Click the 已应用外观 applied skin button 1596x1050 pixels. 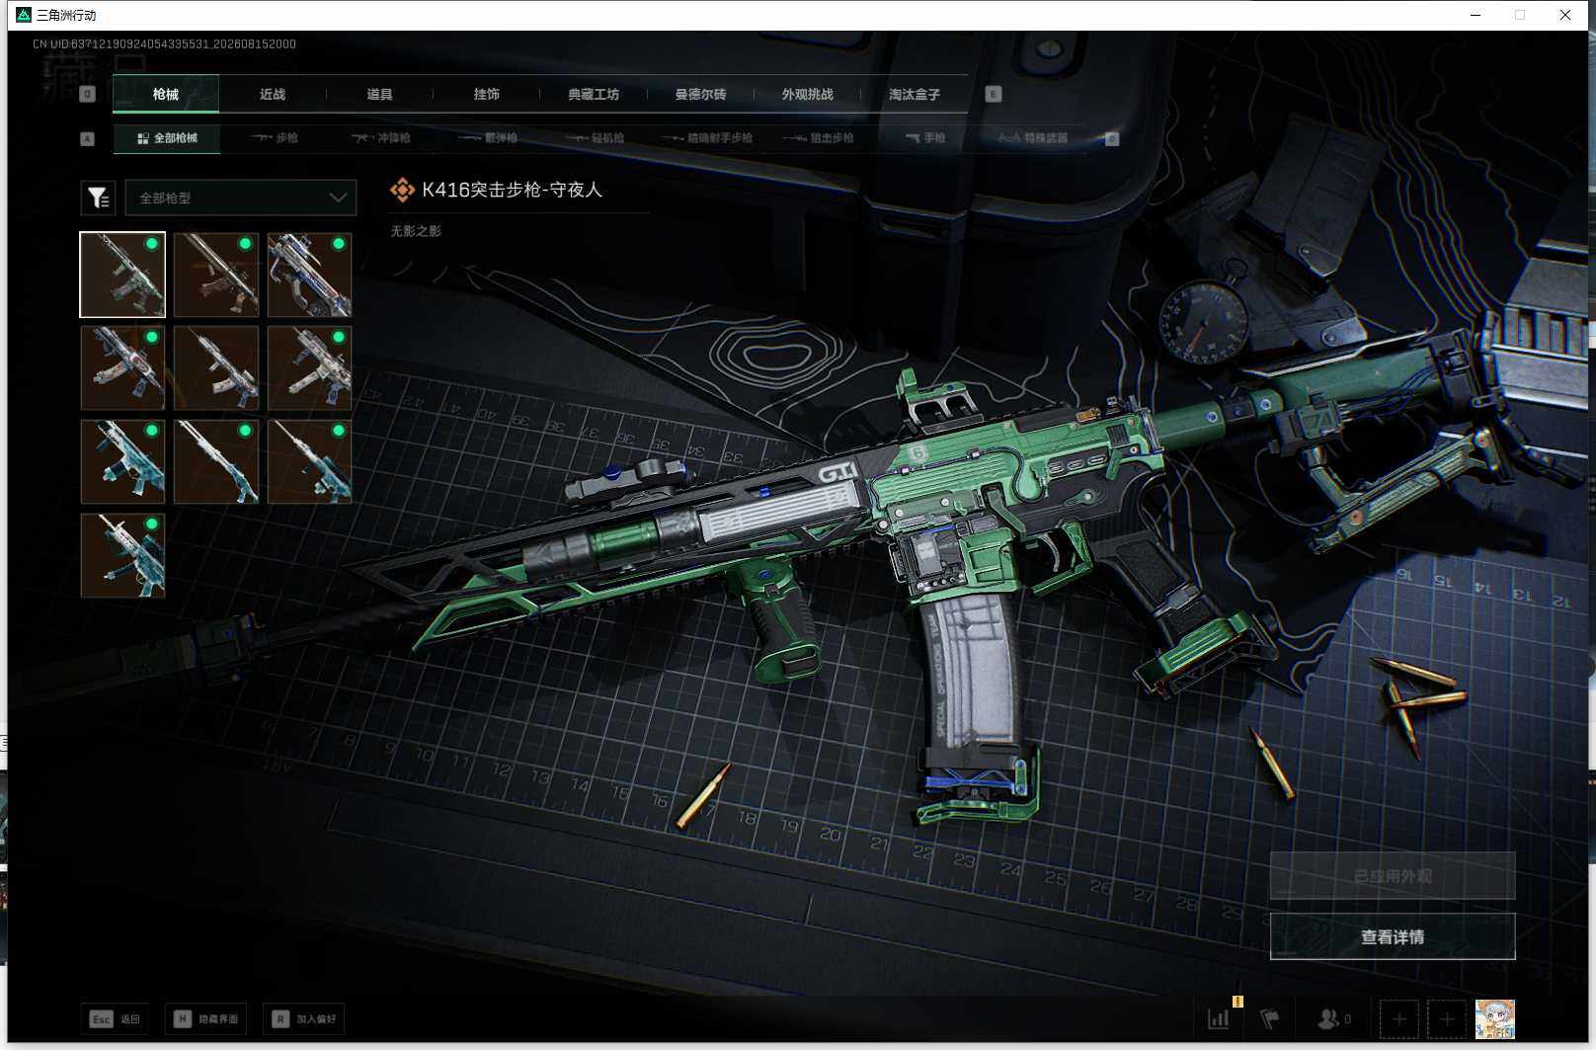coord(1393,876)
